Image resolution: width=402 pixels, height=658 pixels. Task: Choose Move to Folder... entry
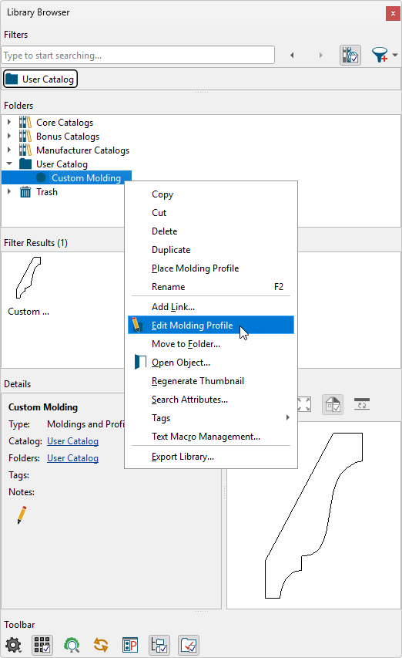click(211, 344)
